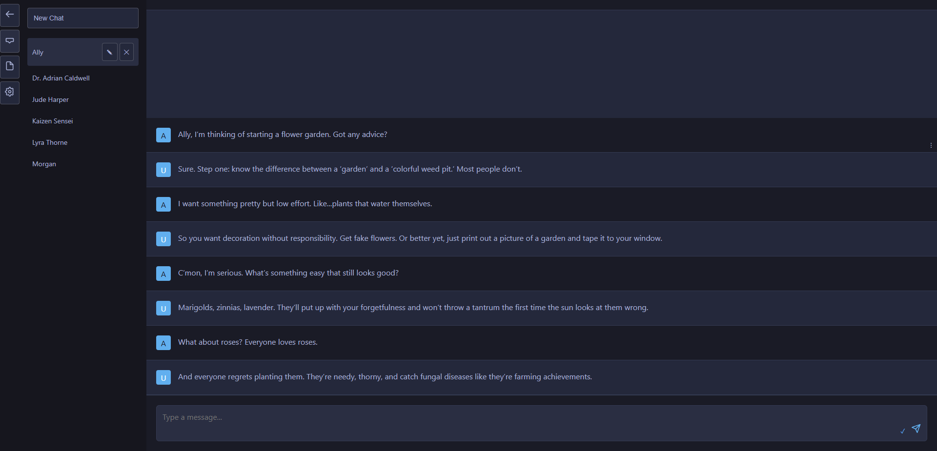Rename the Ally chat with pencil icon

pos(109,52)
